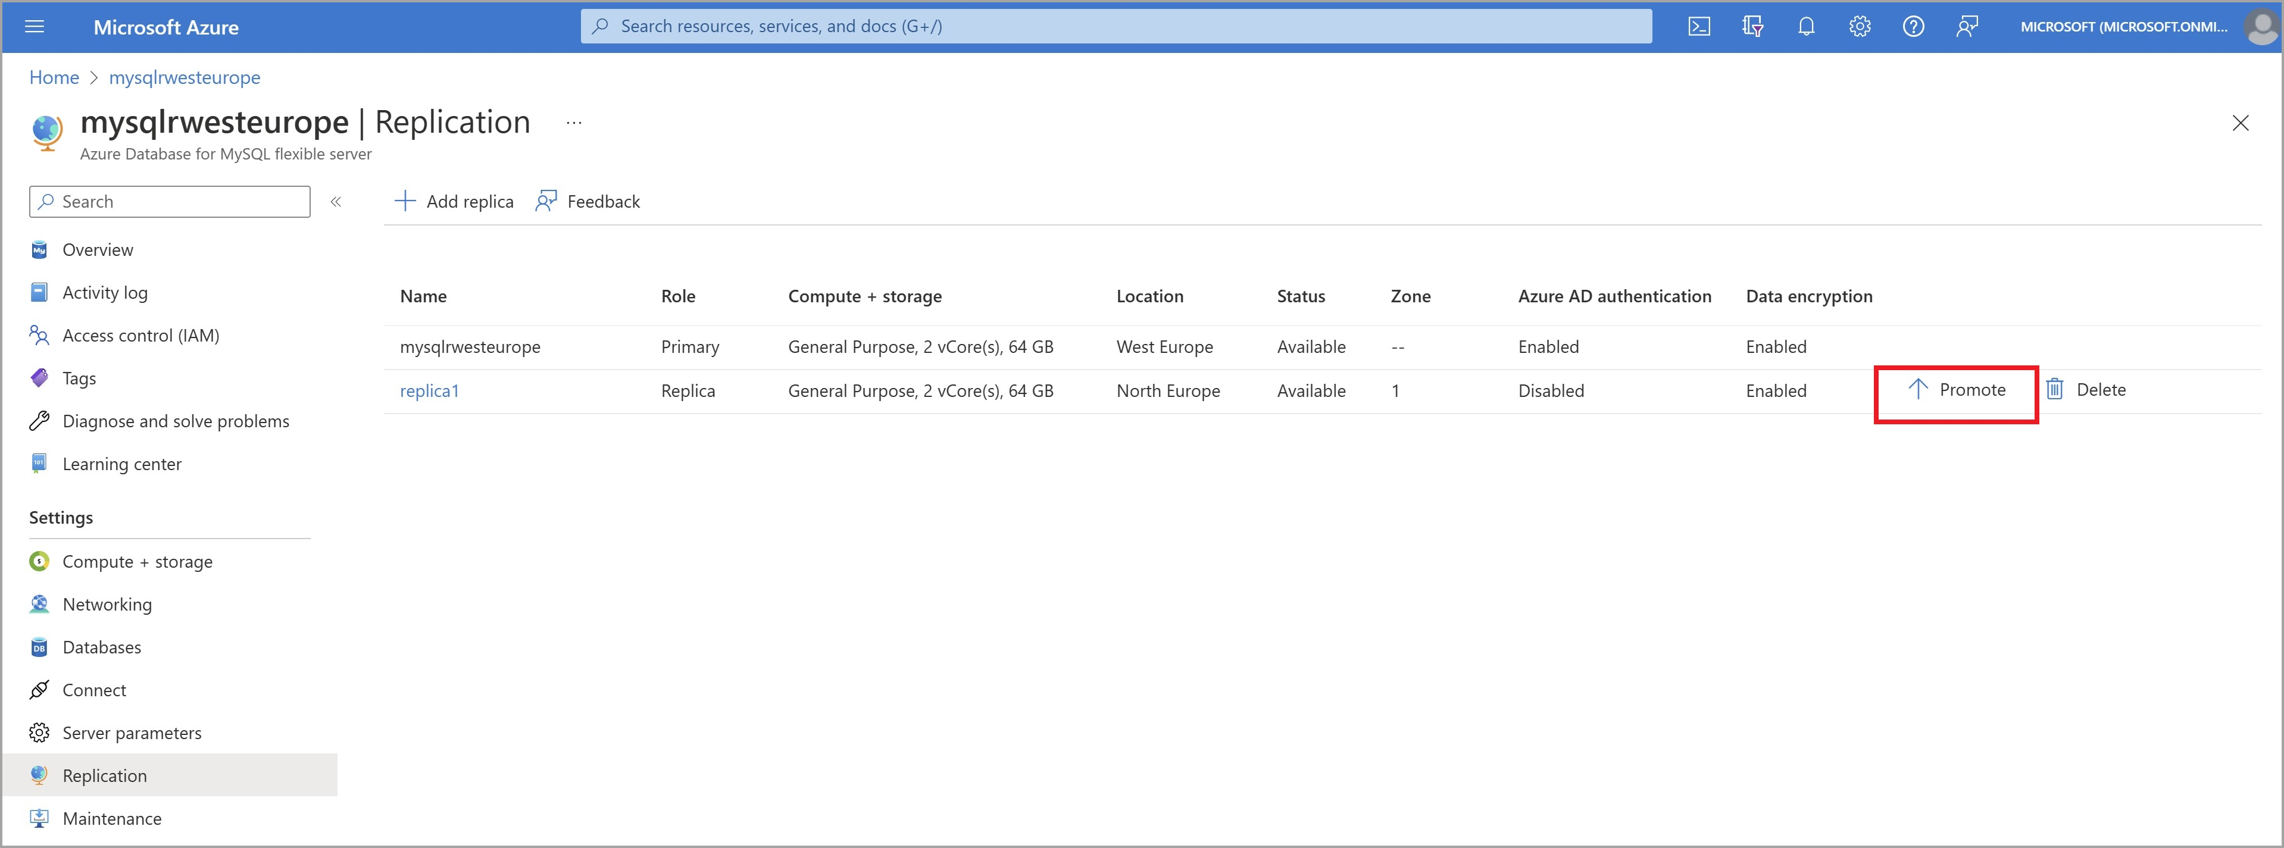Open the hamburger portal menu
Screen dimensions: 2284x848
tap(35, 27)
